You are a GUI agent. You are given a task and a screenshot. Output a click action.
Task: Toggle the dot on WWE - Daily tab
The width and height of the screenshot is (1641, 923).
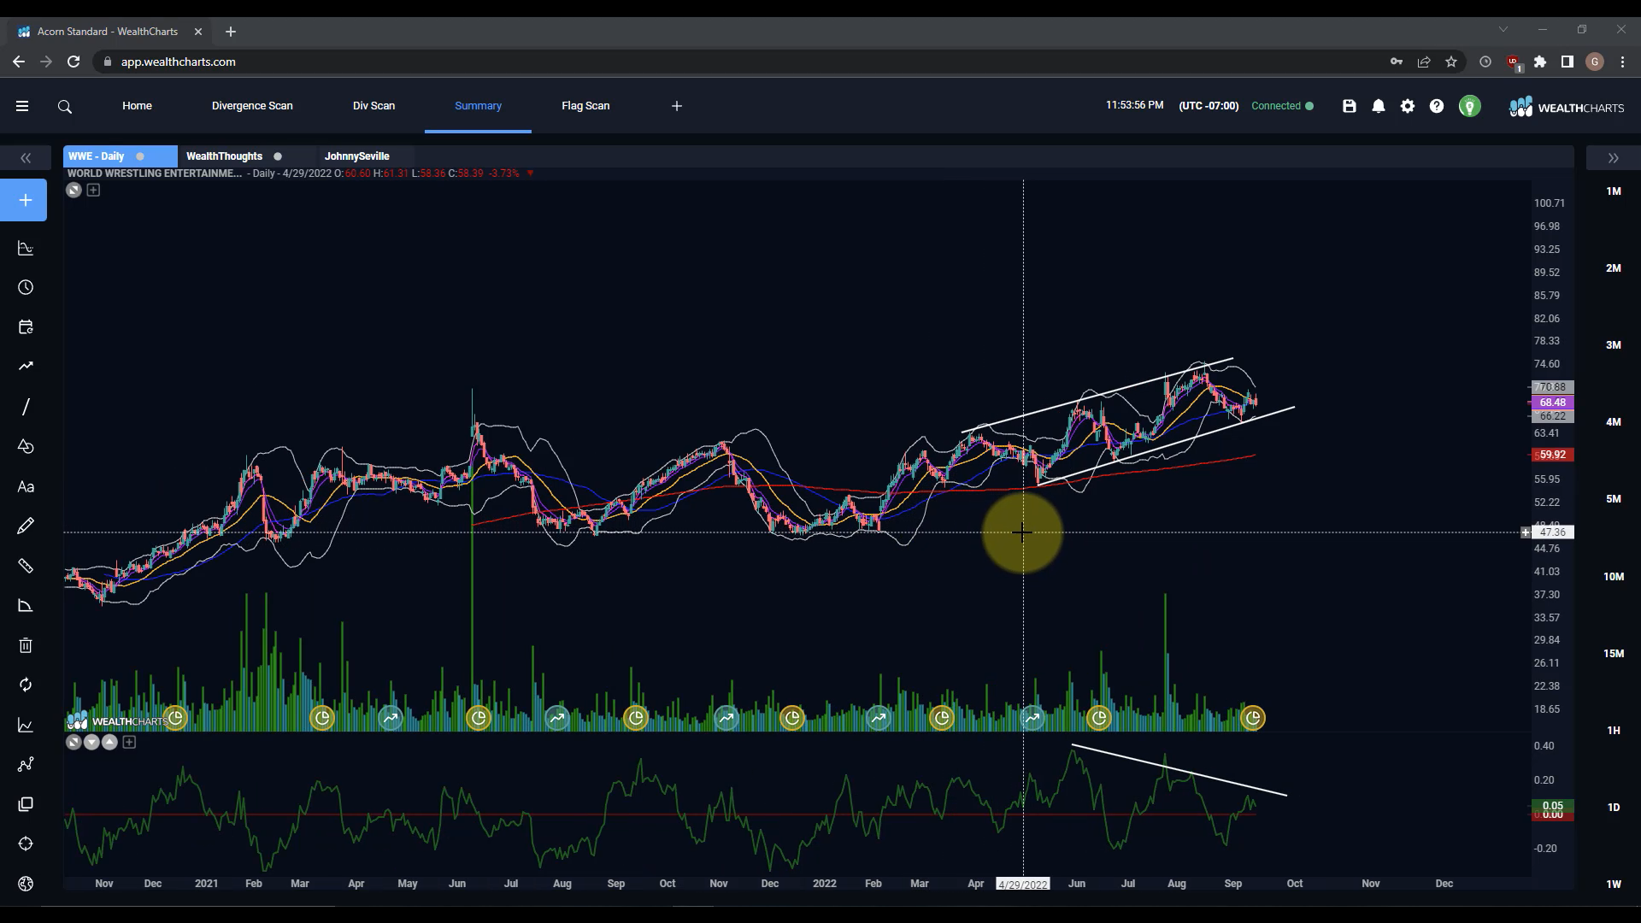coord(140,156)
